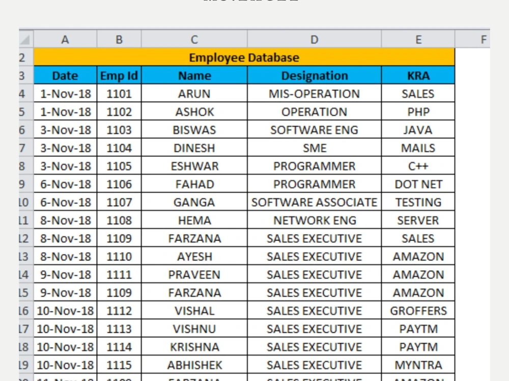Screen dimensions: 509x381
Task: Click the Select All corner triangle
Action: pos(25,39)
